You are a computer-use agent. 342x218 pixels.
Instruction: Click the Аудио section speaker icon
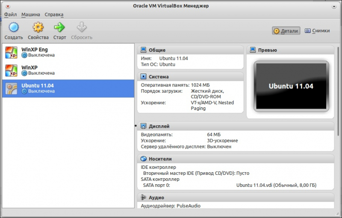tap(143, 197)
